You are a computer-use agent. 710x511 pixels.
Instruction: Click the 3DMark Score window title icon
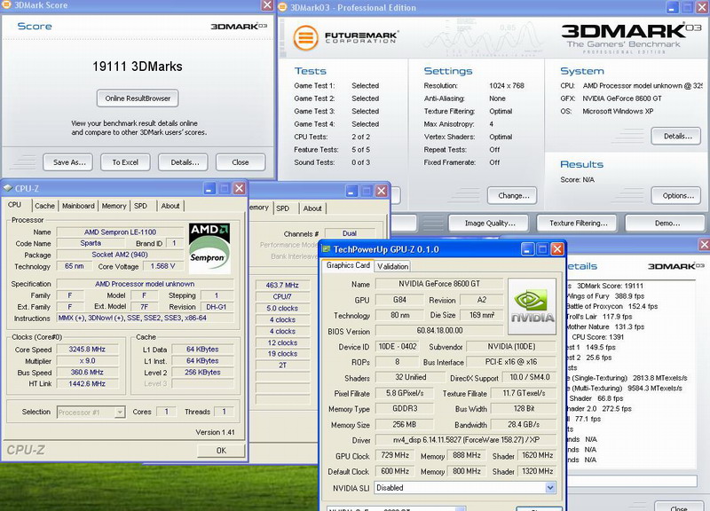[x=6, y=5]
